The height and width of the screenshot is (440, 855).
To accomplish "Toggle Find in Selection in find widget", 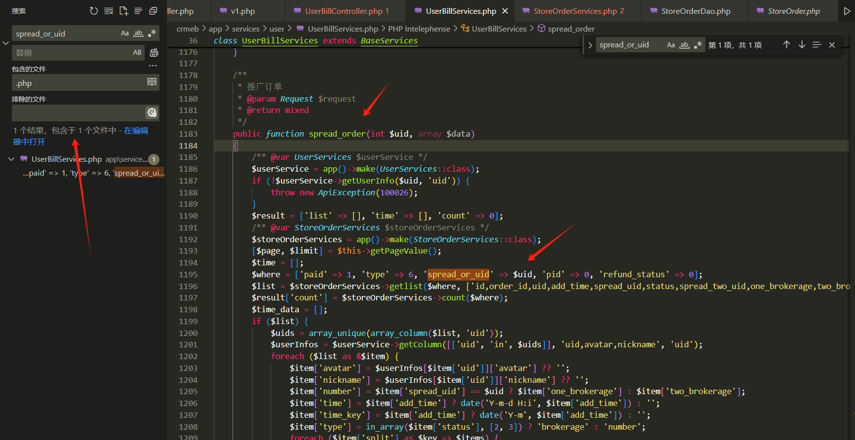I will [817, 45].
